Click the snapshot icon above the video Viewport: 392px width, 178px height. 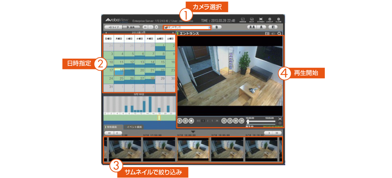coord(268,34)
